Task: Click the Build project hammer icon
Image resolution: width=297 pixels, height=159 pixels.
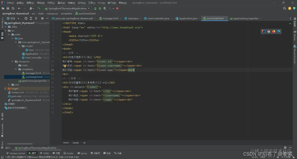Action: (x=39, y=8)
